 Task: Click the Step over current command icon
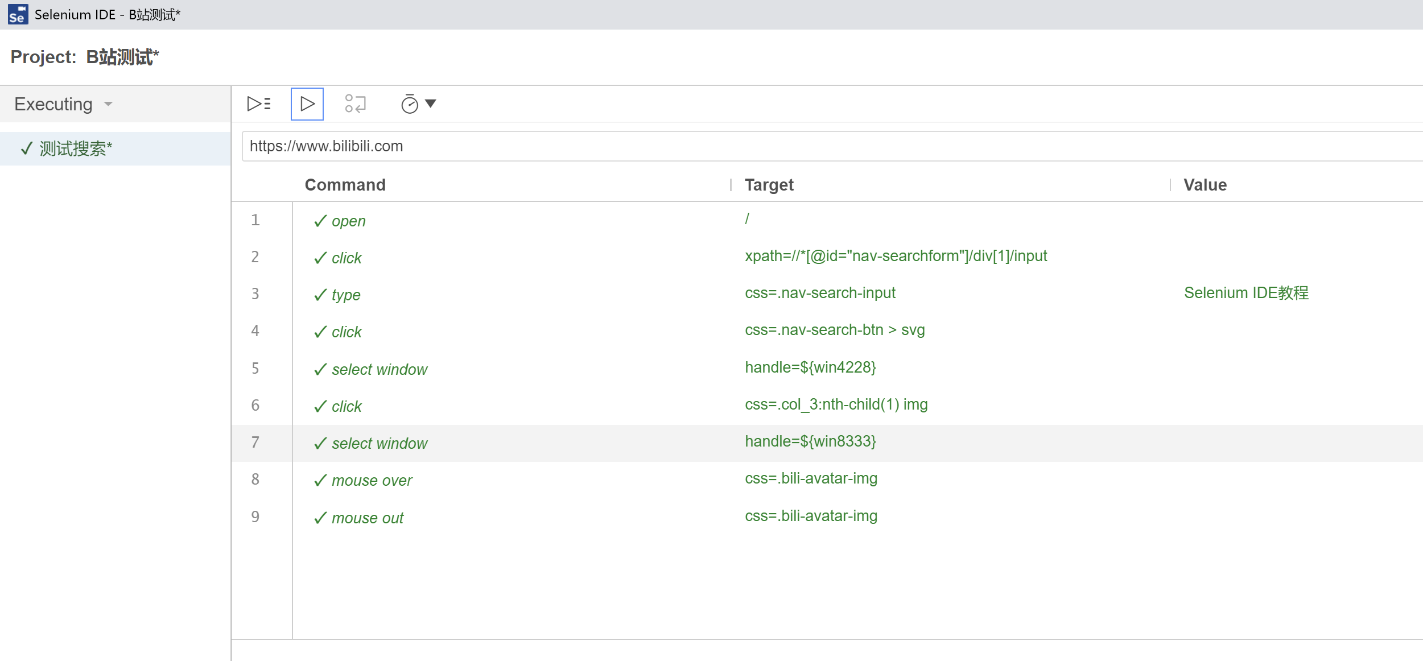tap(355, 104)
